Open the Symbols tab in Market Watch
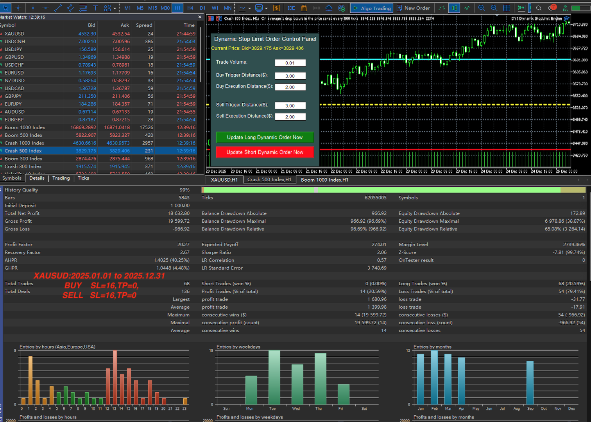The height and width of the screenshot is (422, 591). click(12, 178)
